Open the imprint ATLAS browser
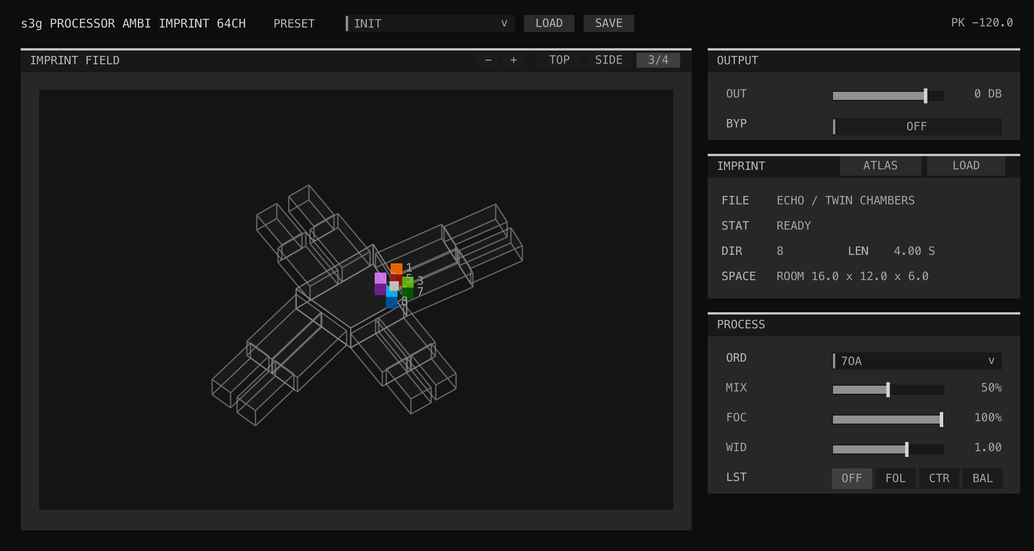 click(880, 166)
